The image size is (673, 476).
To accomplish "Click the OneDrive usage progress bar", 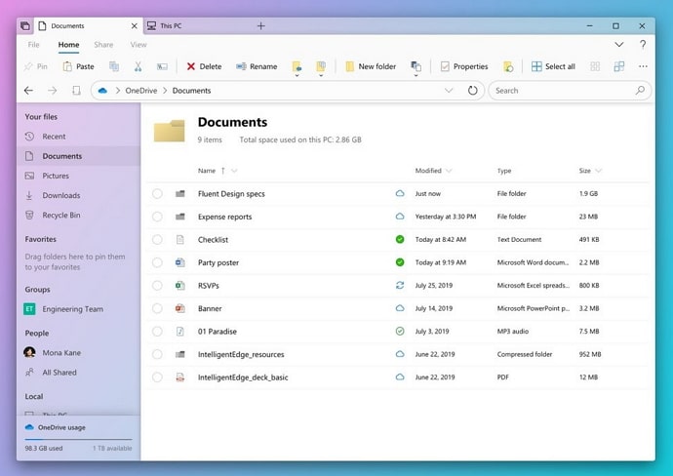I will tap(78, 439).
